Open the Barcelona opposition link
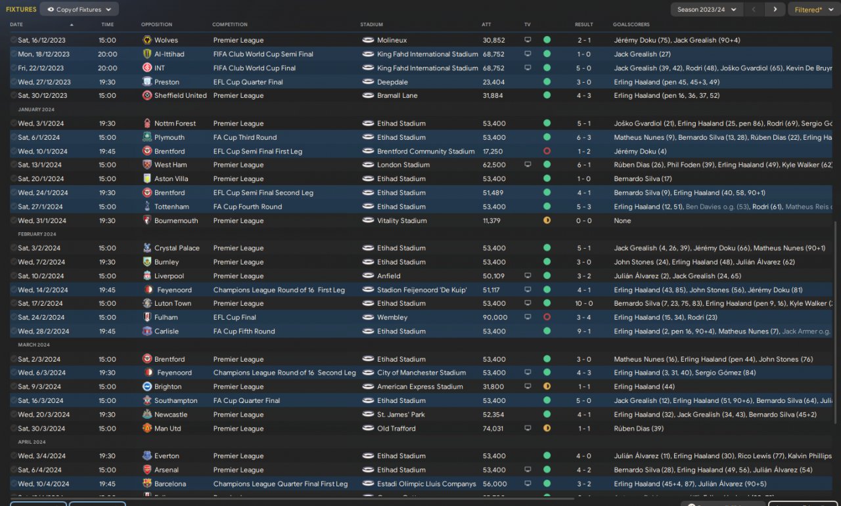Image resolution: width=841 pixels, height=506 pixels. pyautogui.click(x=170, y=484)
